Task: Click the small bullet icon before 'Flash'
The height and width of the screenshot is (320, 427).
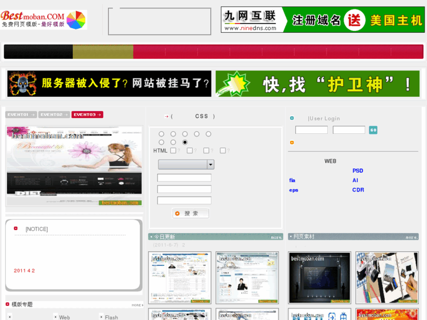Action: (101, 317)
